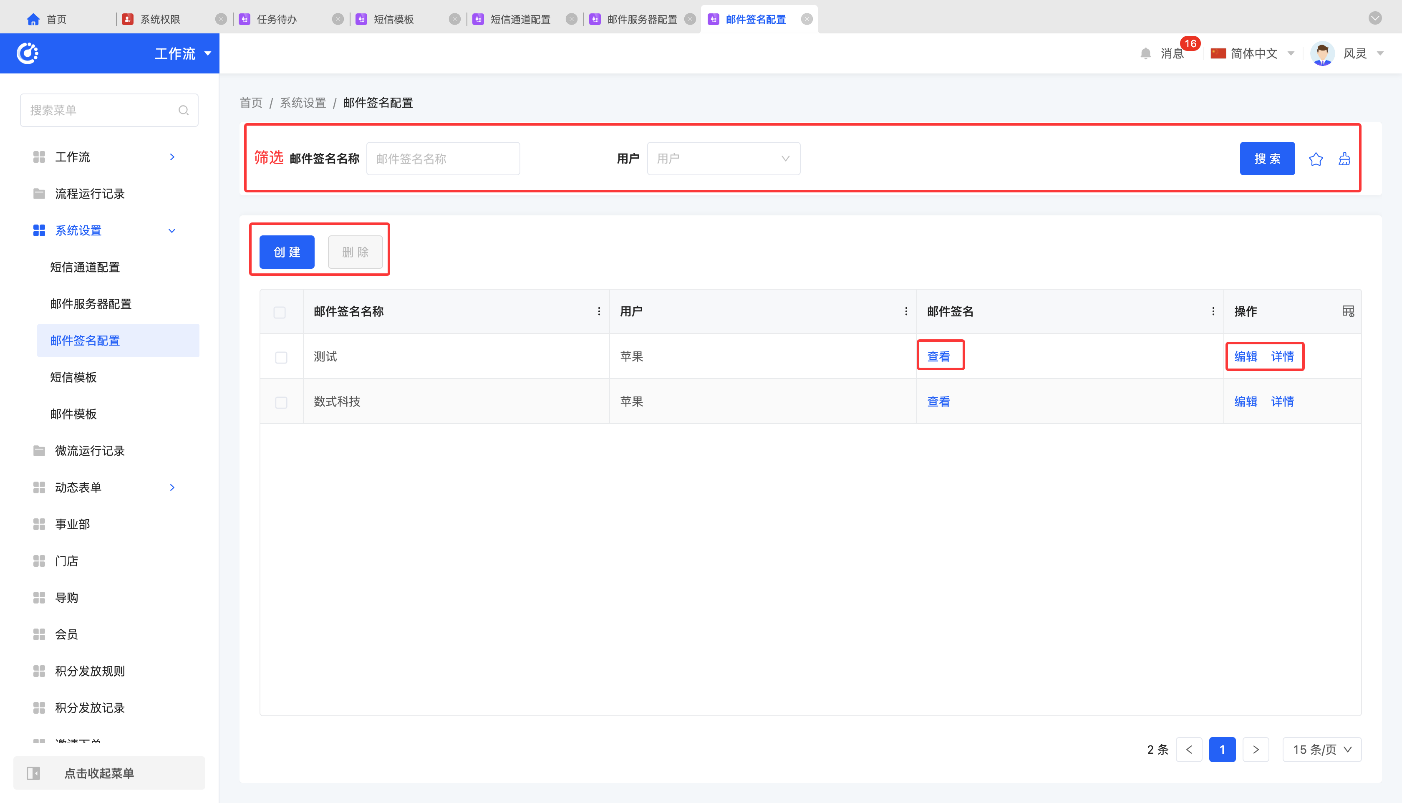Check the 测试 row checkbox
Viewport: 1402px width, 803px height.
pyautogui.click(x=281, y=357)
